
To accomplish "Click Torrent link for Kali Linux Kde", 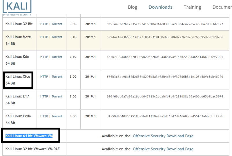I will pyautogui.click(x=57, y=57).
